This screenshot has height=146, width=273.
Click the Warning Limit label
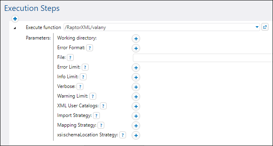(73, 96)
